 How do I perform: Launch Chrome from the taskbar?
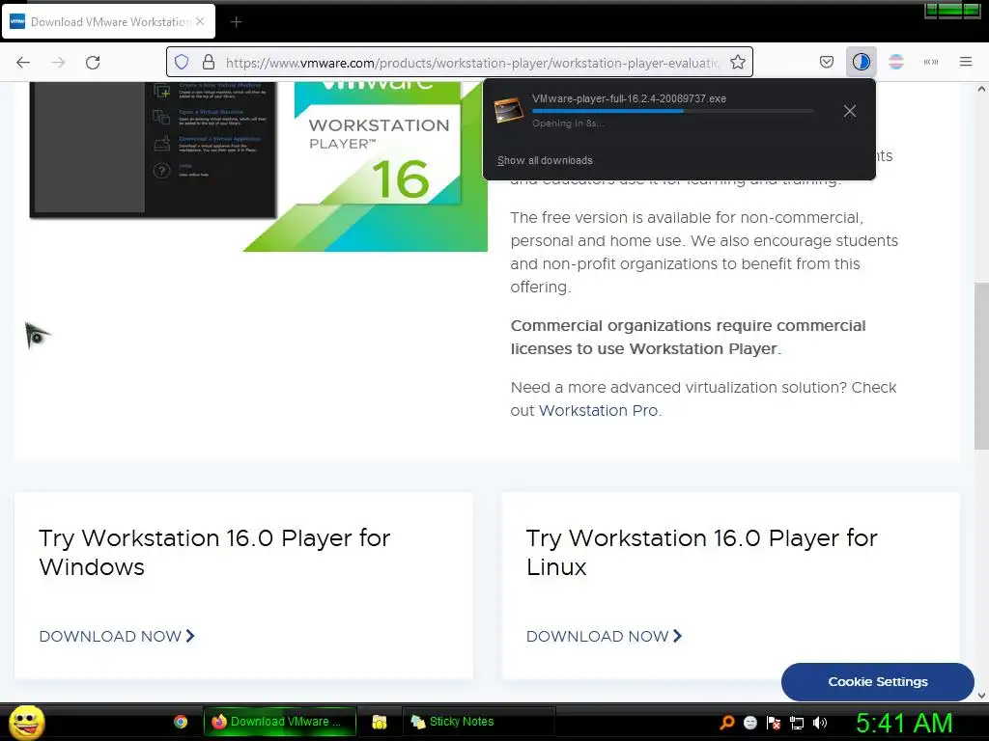[x=181, y=722]
